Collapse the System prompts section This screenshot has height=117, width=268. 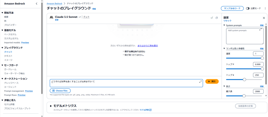(224, 25)
